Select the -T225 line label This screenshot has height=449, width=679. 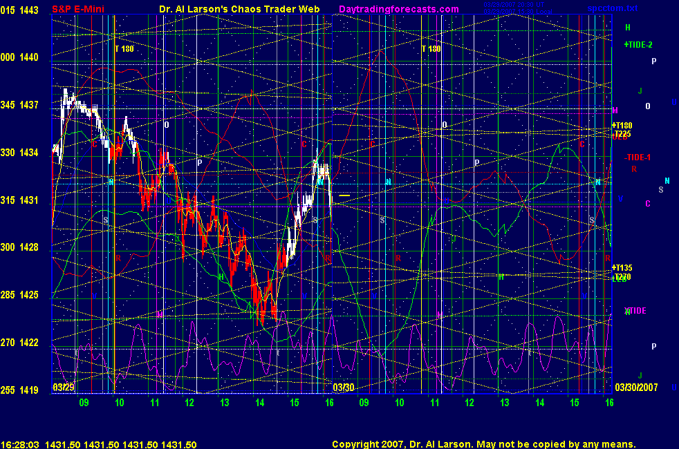coord(622,133)
